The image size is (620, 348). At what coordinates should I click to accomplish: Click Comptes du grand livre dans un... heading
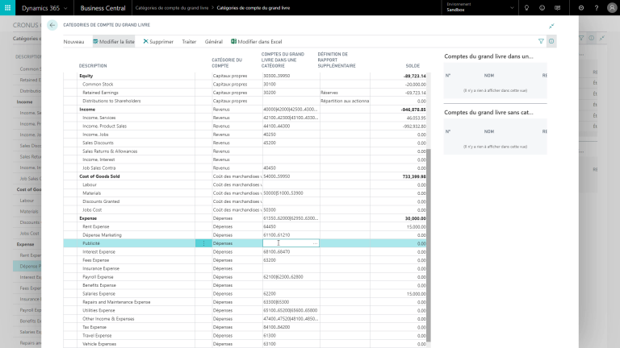click(x=488, y=56)
